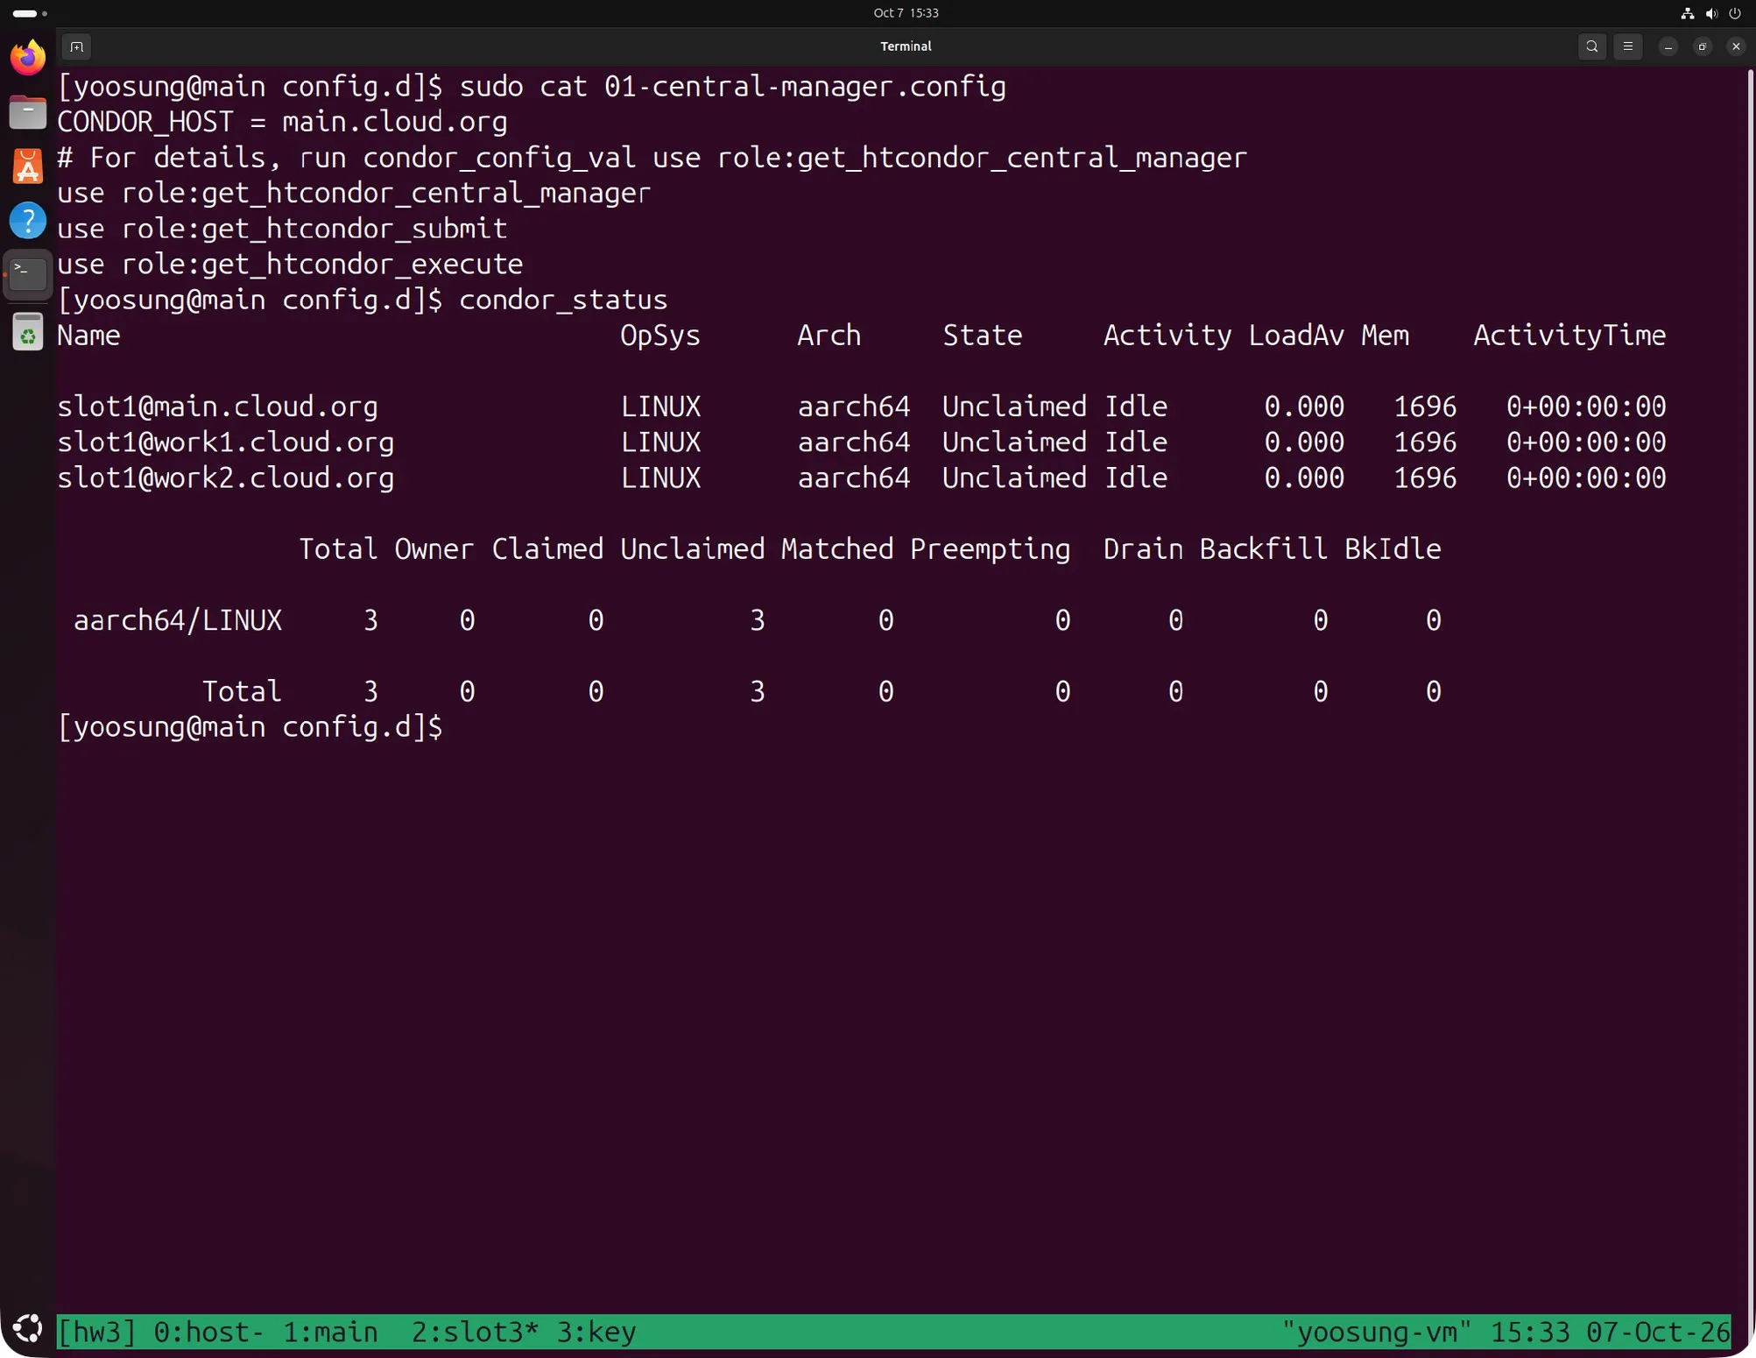
Task: Open the Activities overview pill
Action: 29,13
